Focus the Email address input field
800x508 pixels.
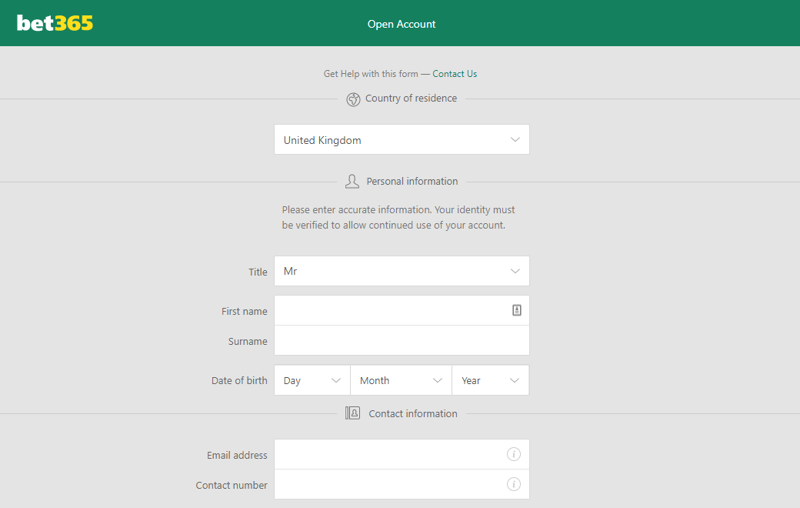click(402, 454)
